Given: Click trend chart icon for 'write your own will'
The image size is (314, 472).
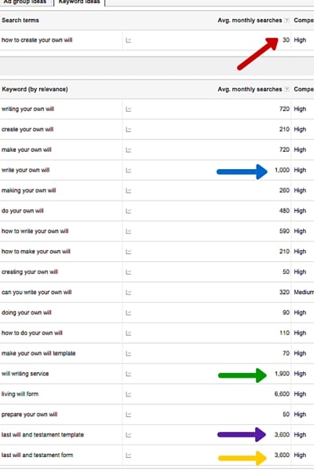Looking at the screenshot, I should (128, 171).
